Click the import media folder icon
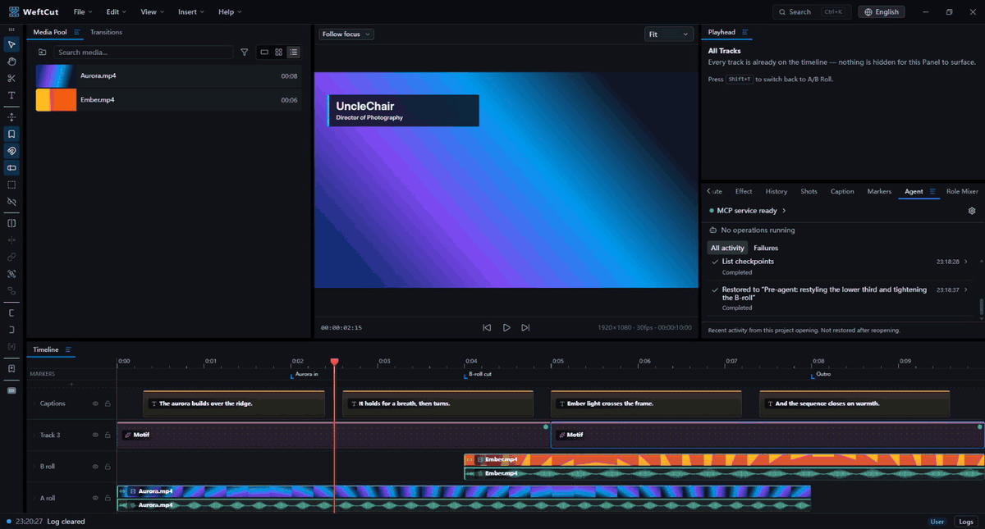 [43, 52]
